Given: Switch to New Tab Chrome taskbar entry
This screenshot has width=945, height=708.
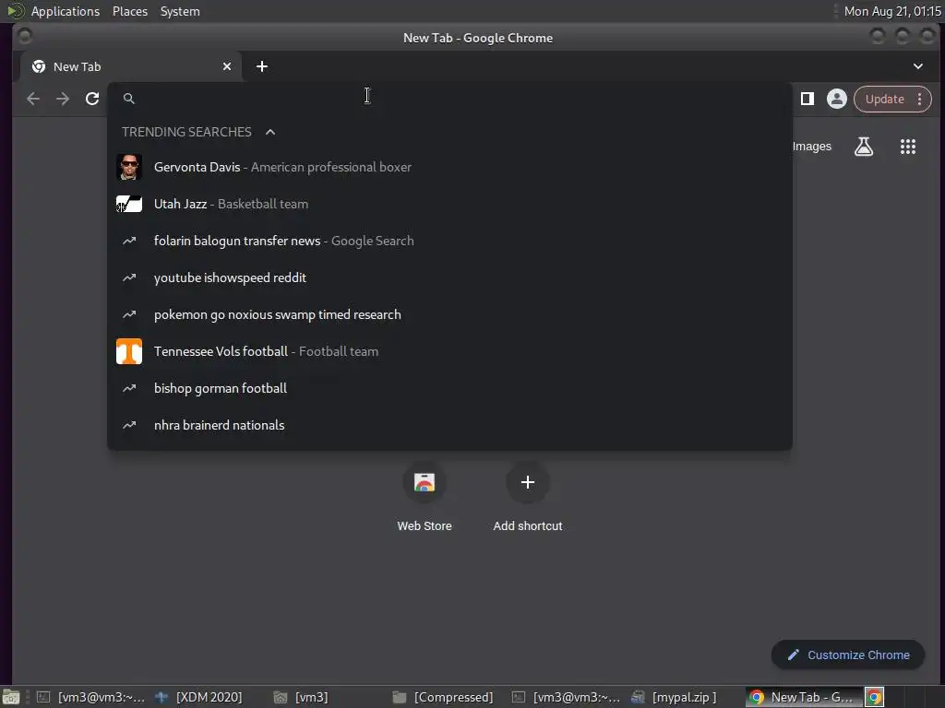Looking at the screenshot, I should pos(804,697).
